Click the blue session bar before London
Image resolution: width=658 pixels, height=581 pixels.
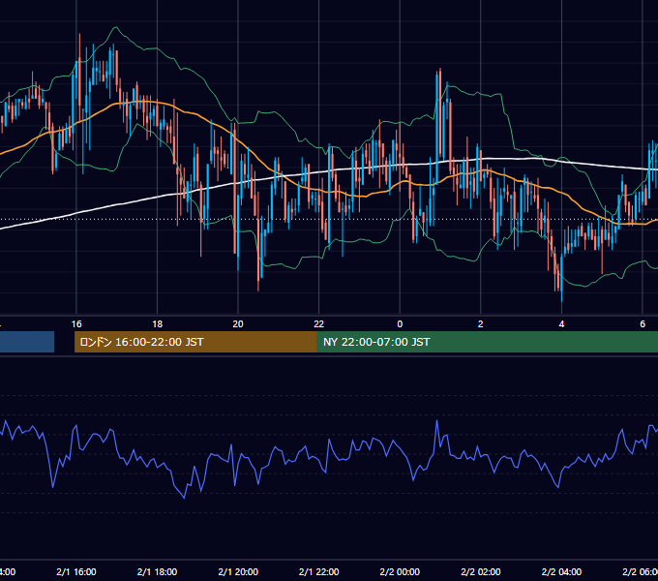[x=27, y=342]
